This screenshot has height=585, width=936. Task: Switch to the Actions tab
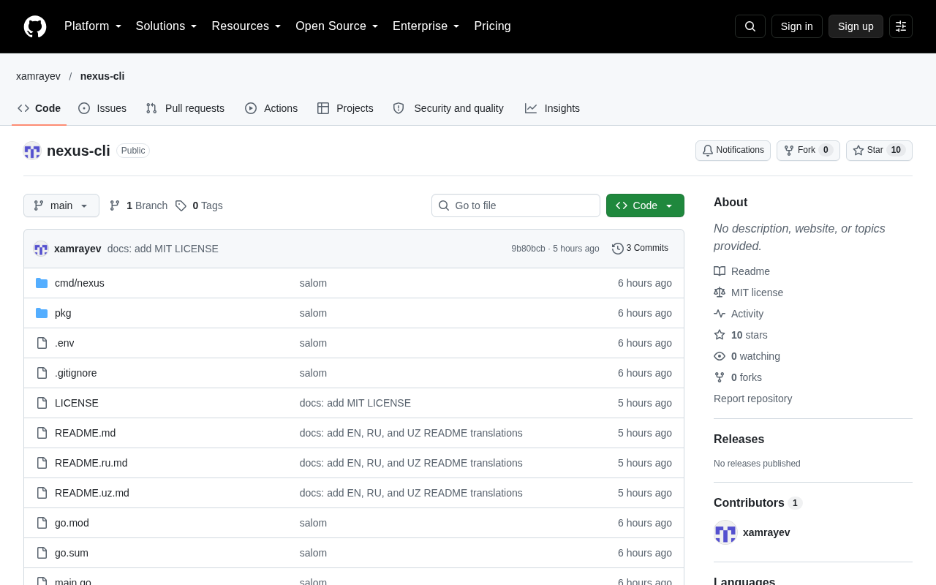[x=271, y=108]
